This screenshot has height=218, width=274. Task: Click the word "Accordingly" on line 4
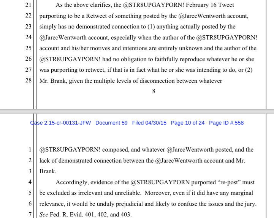pyautogui.click(x=72, y=183)
